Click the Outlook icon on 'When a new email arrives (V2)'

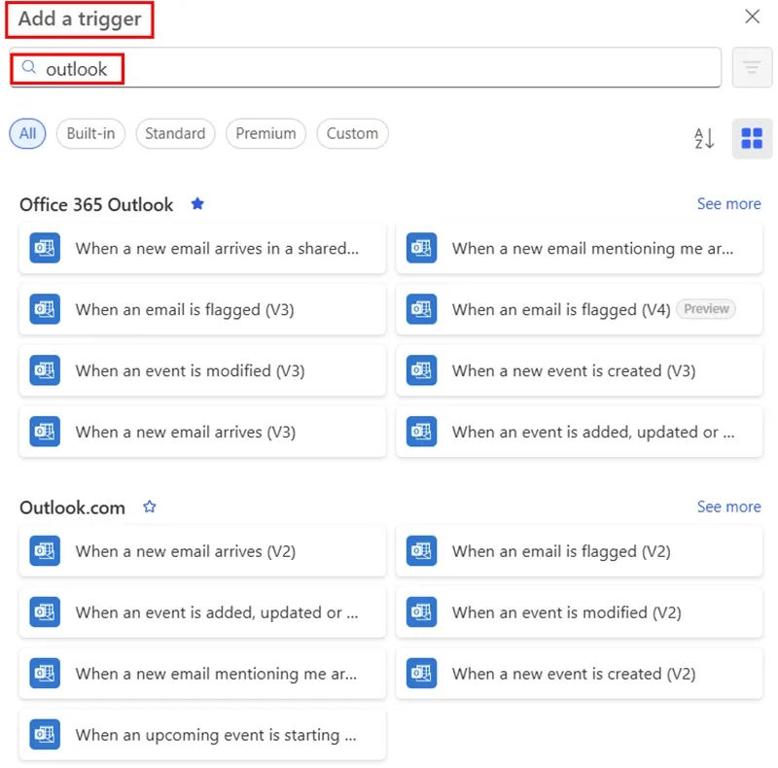44,551
